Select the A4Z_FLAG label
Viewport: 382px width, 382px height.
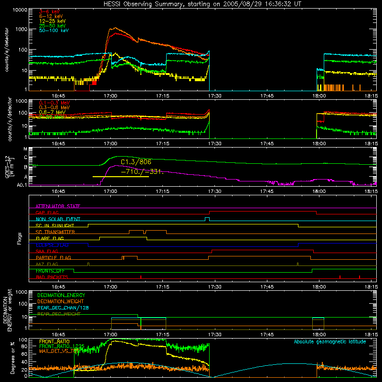(x=47, y=264)
